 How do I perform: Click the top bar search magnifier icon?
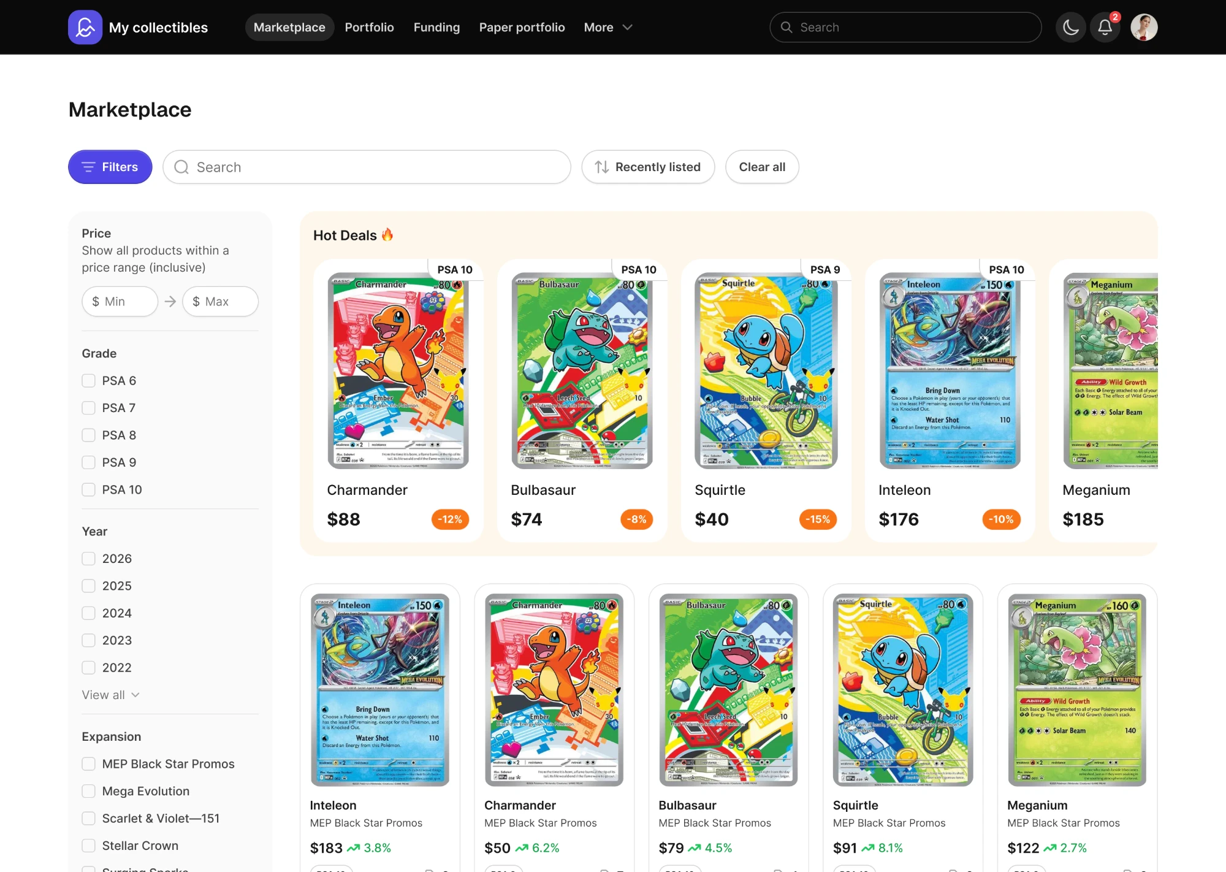click(x=786, y=27)
